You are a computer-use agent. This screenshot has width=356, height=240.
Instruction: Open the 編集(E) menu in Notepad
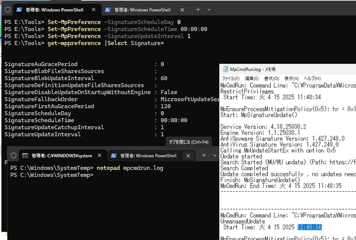(x=252, y=79)
